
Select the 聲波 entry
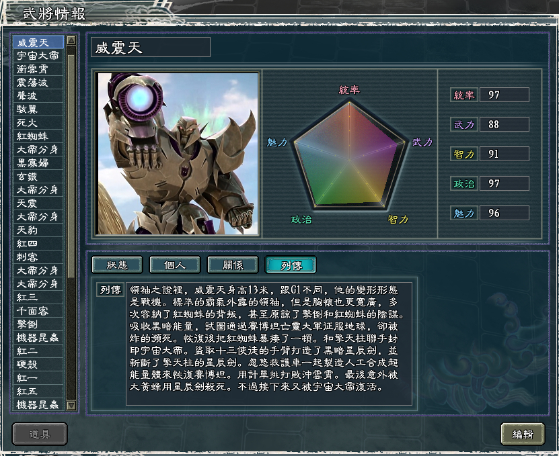[x=38, y=96]
